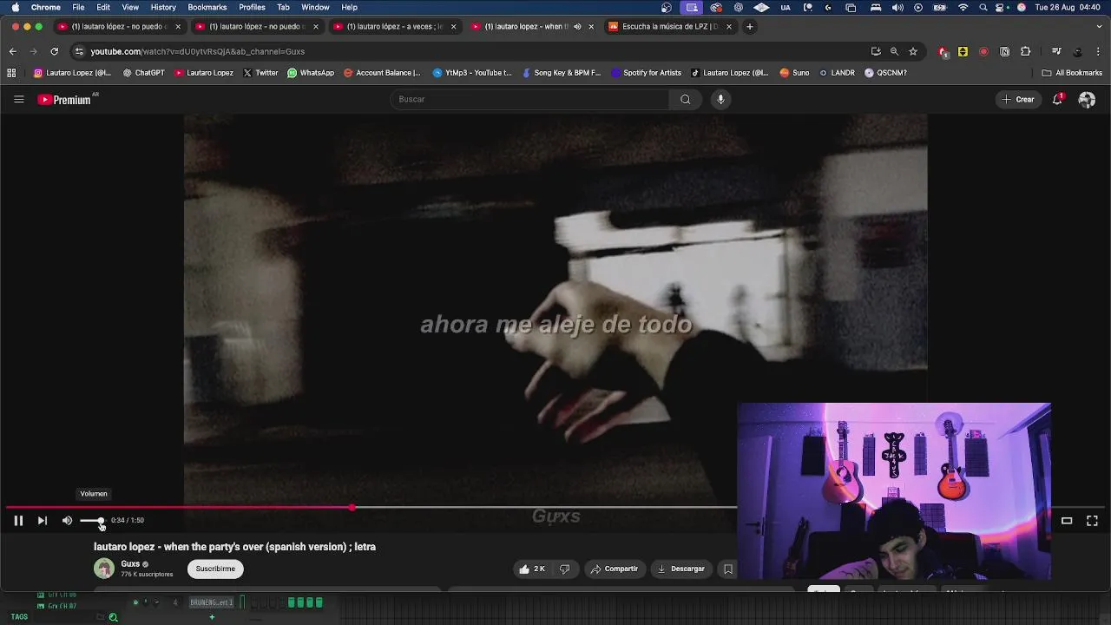Open the Bookmarks menu
The height and width of the screenshot is (625, 1111).
pyautogui.click(x=207, y=7)
